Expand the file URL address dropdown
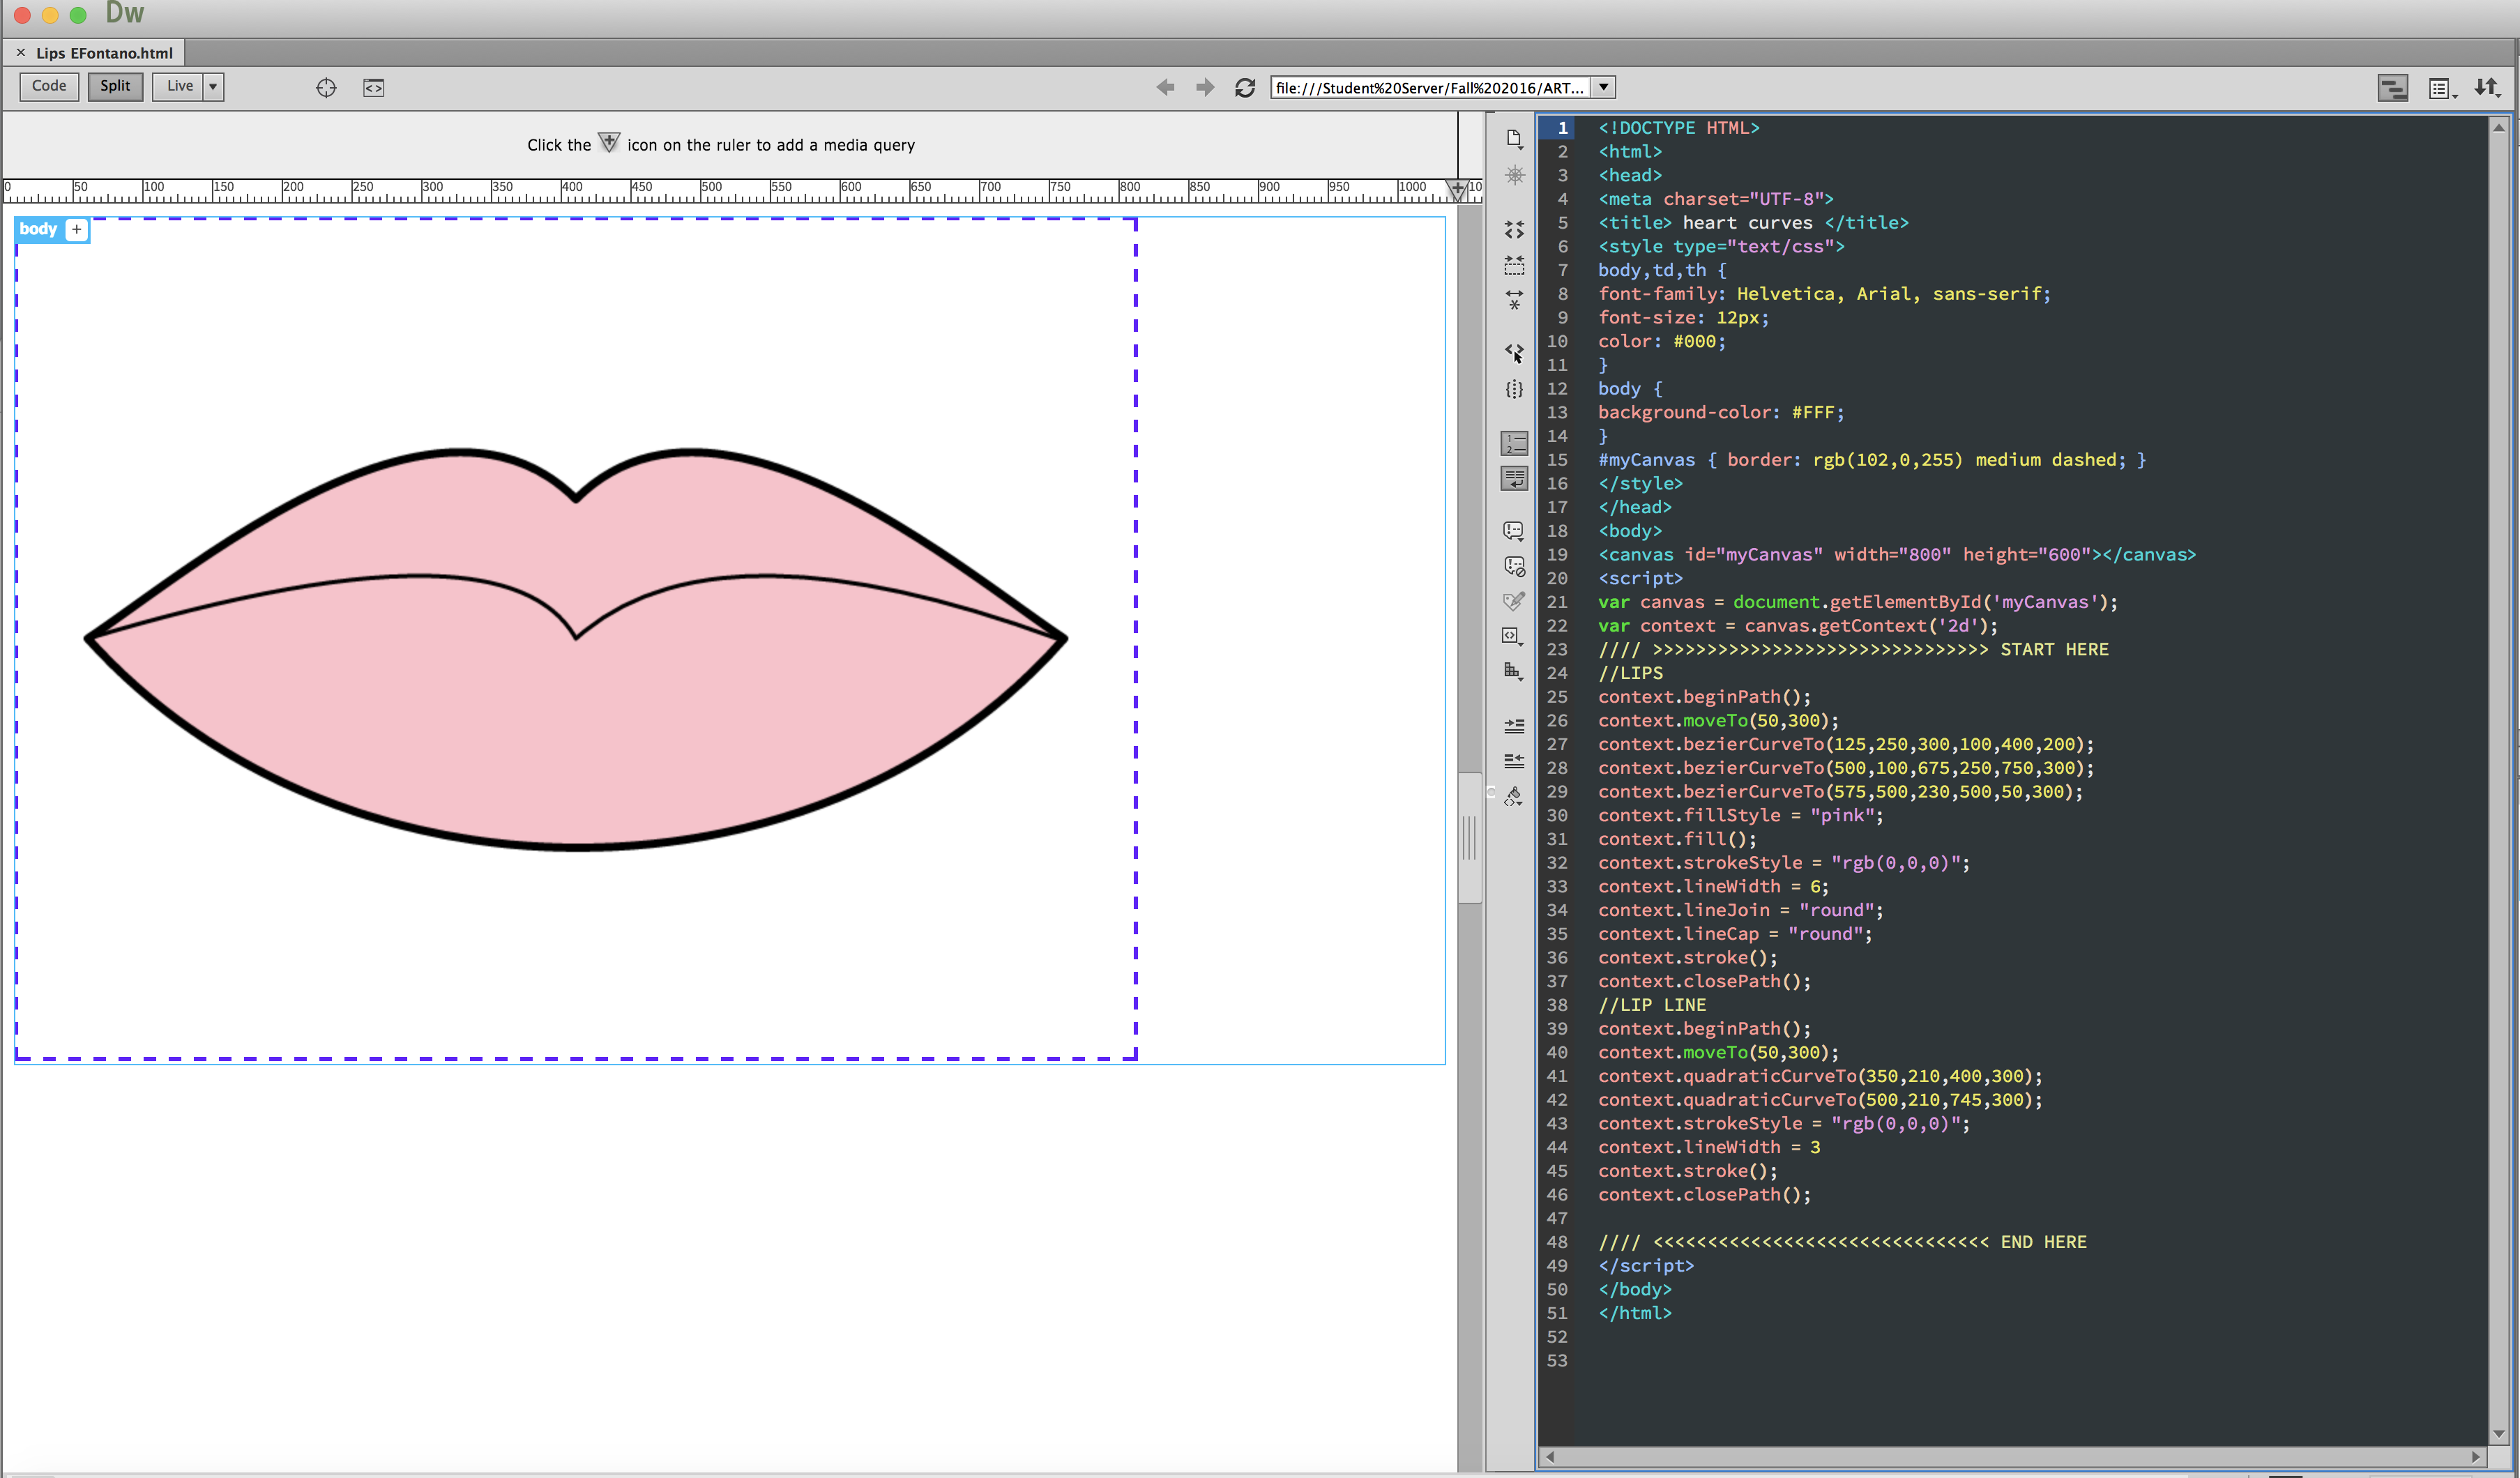The width and height of the screenshot is (2520, 1478). (x=1603, y=88)
